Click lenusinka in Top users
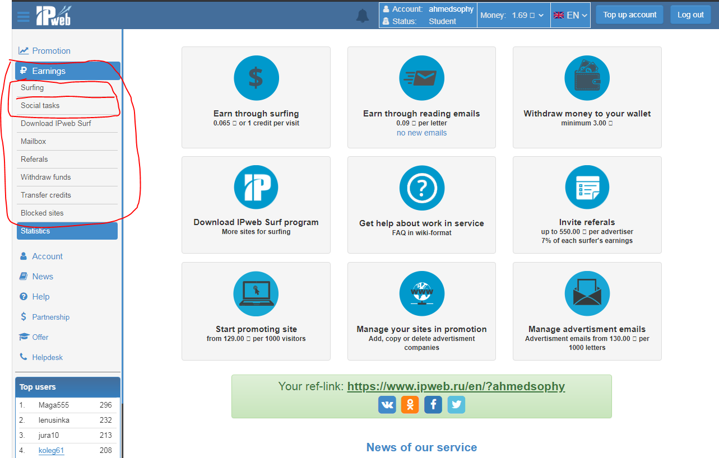Image resolution: width=719 pixels, height=458 pixels. [x=54, y=420]
